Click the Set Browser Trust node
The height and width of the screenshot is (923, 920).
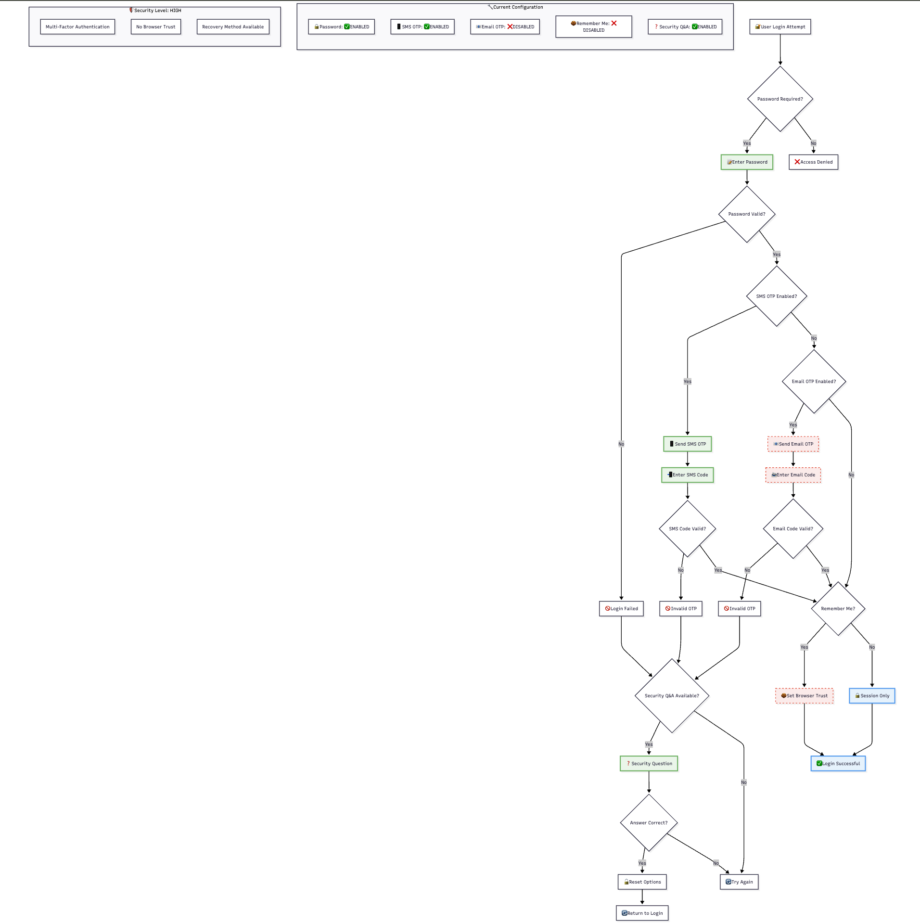click(804, 696)
